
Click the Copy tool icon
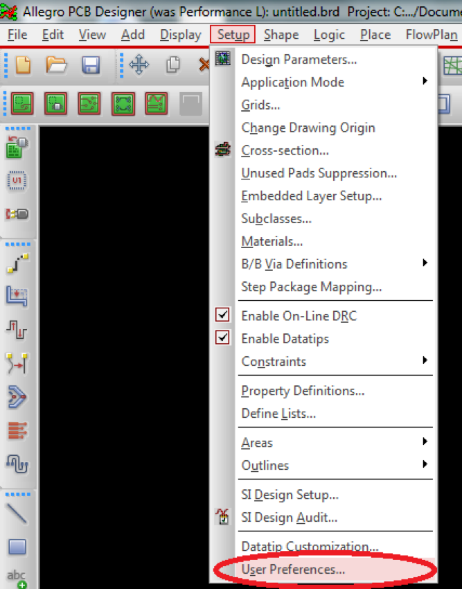[x=173, y=64]
